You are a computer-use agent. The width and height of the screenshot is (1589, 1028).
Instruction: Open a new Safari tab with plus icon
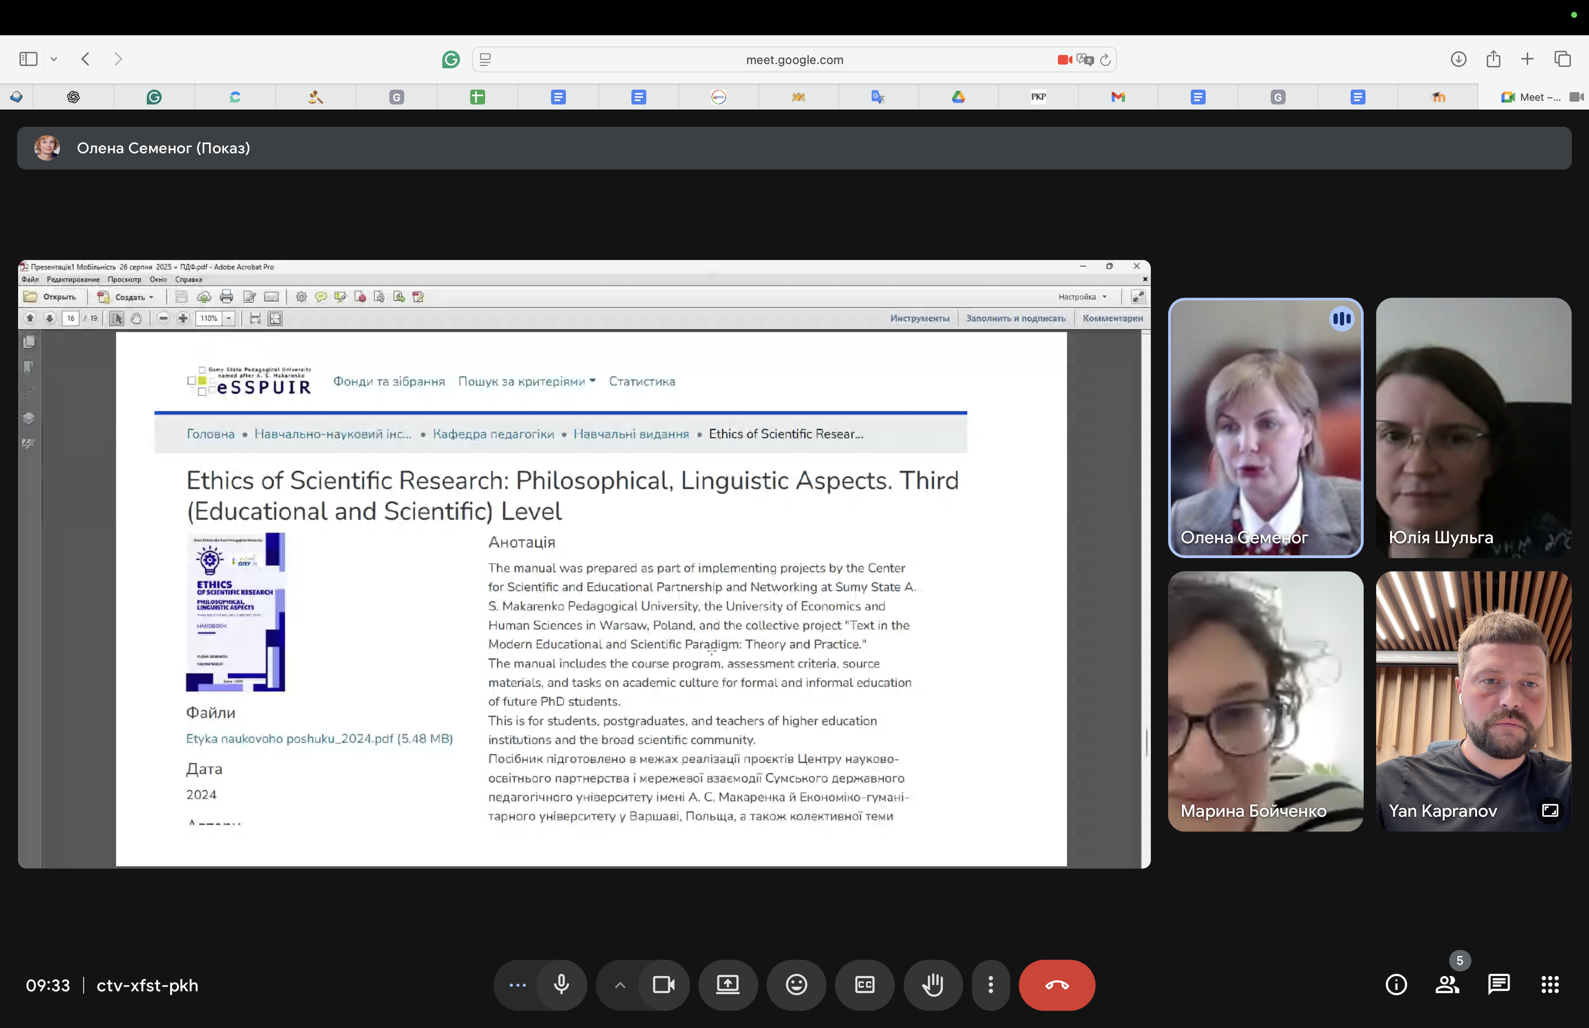pyautogui.click(x=1527, y=59)
